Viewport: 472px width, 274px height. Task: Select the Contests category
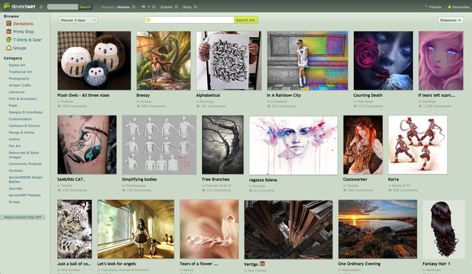click(16, 170)
